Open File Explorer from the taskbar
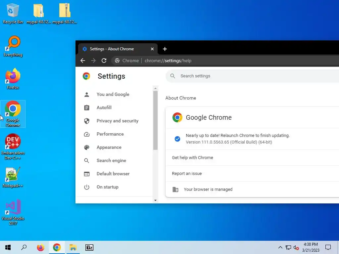Image resolution: width=339 pixels, height=254 pixels. coord(73,247)
